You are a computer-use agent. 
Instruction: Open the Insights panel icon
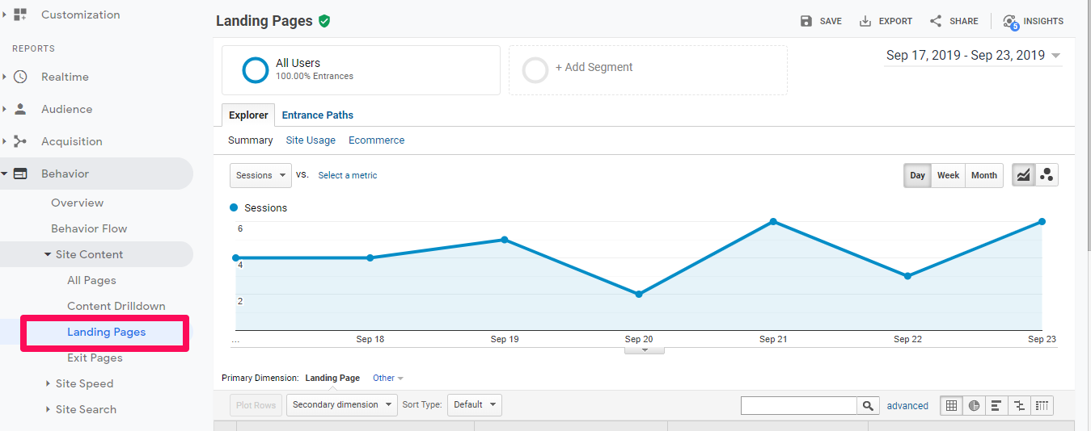[x=1010, y=22]
